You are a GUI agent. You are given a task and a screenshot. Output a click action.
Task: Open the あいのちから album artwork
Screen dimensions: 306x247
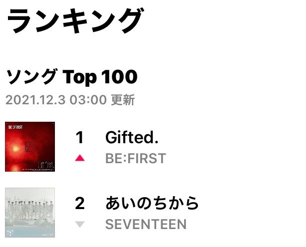tap(30, 213)
